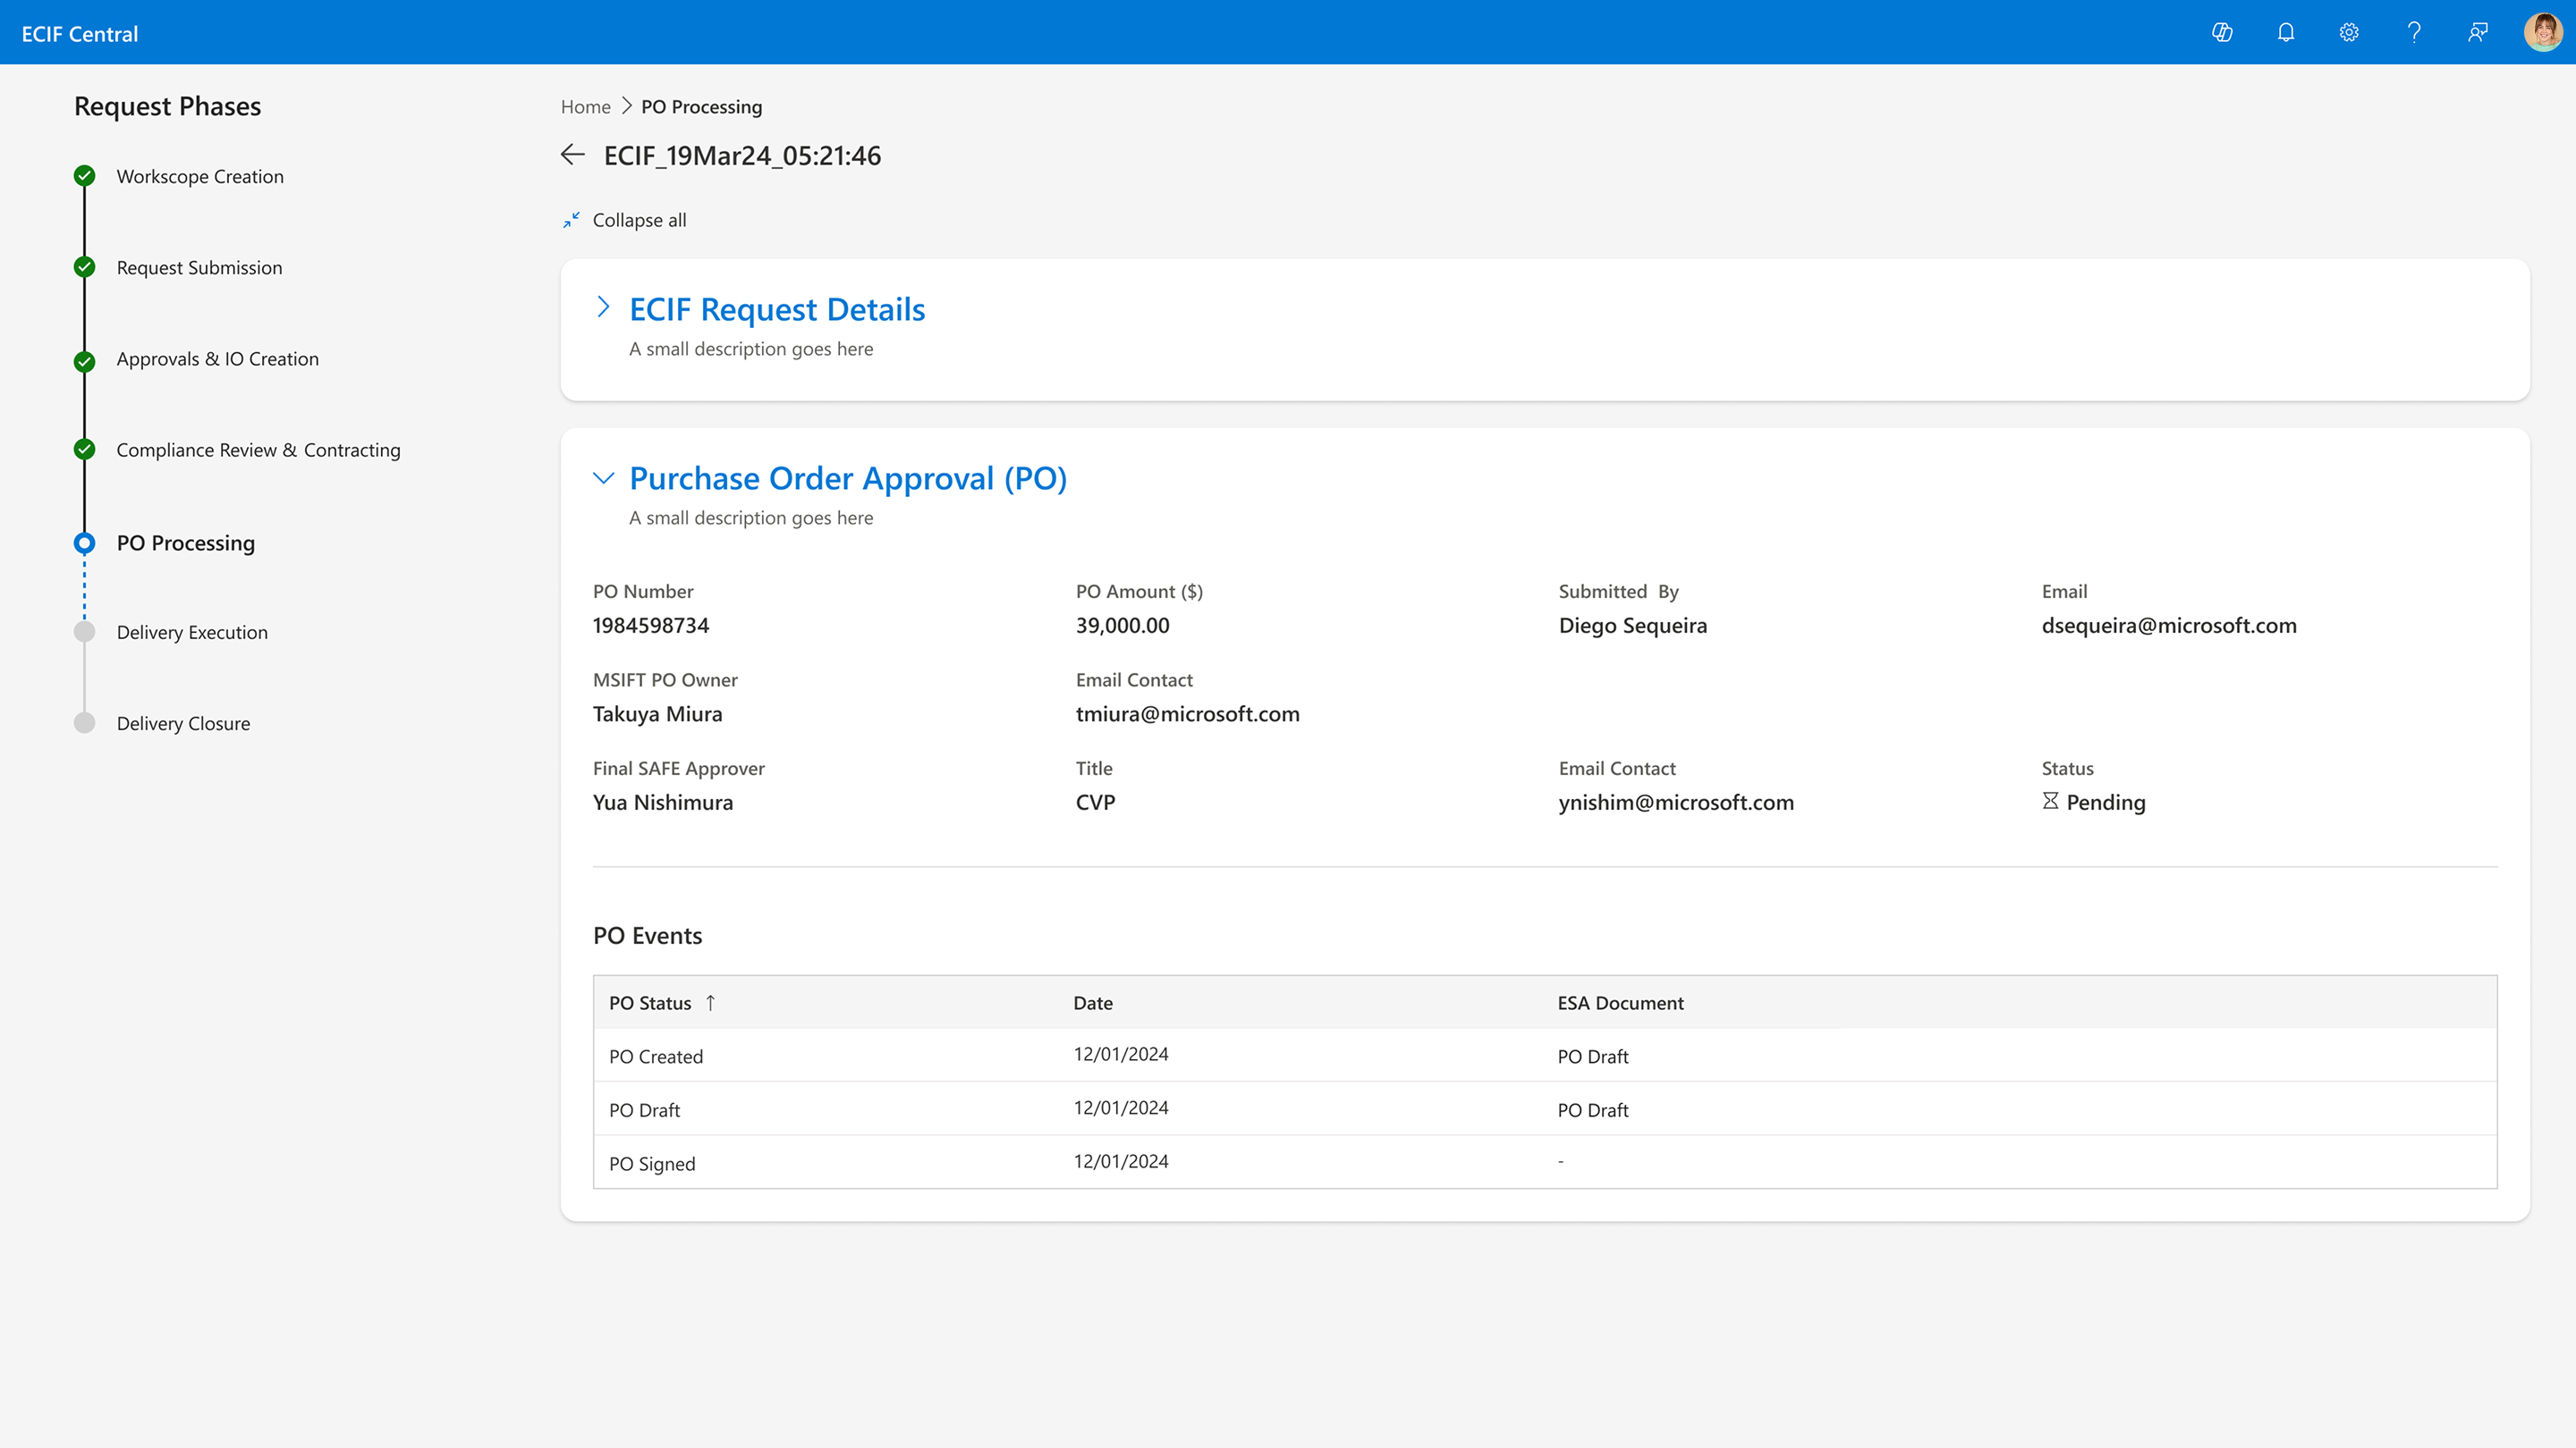Click the back arrow beside ECIF_19Mar24

click(x=573, y=155)
